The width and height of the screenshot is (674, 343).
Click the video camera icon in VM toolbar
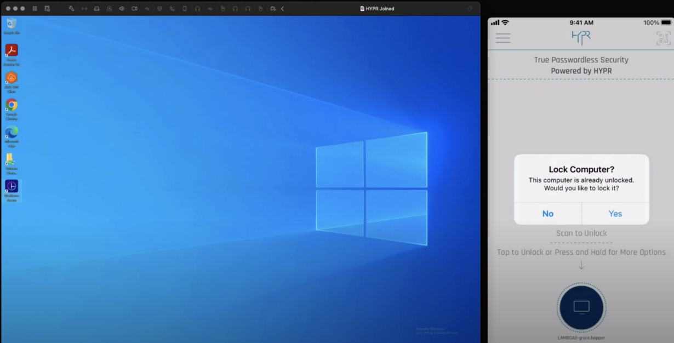[x=134, y=9]
